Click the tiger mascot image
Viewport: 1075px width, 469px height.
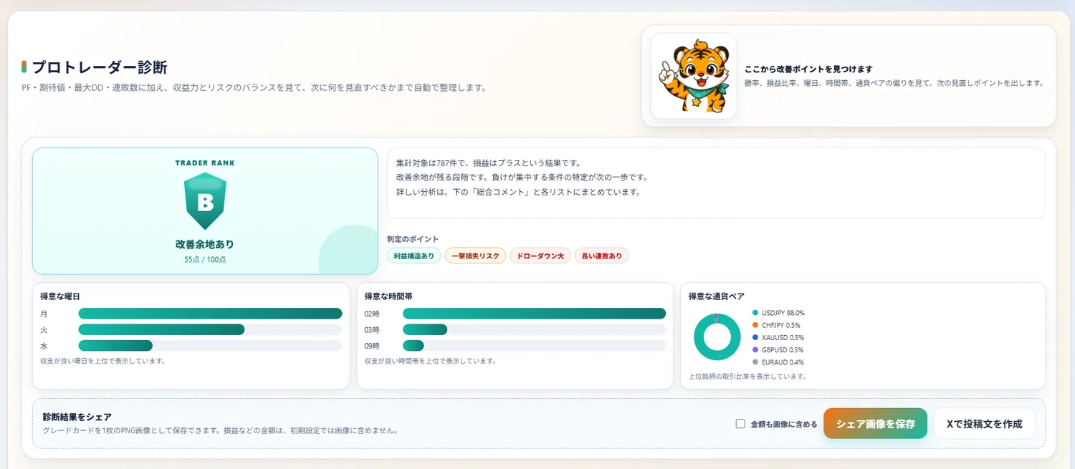(x=693, y=76)
